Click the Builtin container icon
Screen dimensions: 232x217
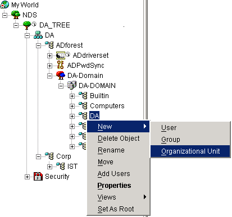[83, 95]
